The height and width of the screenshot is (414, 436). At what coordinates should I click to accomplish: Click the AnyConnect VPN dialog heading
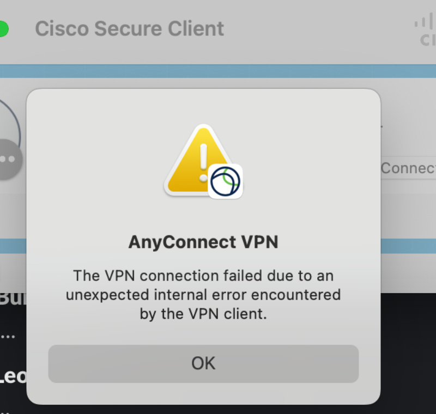tap(204, 242)
